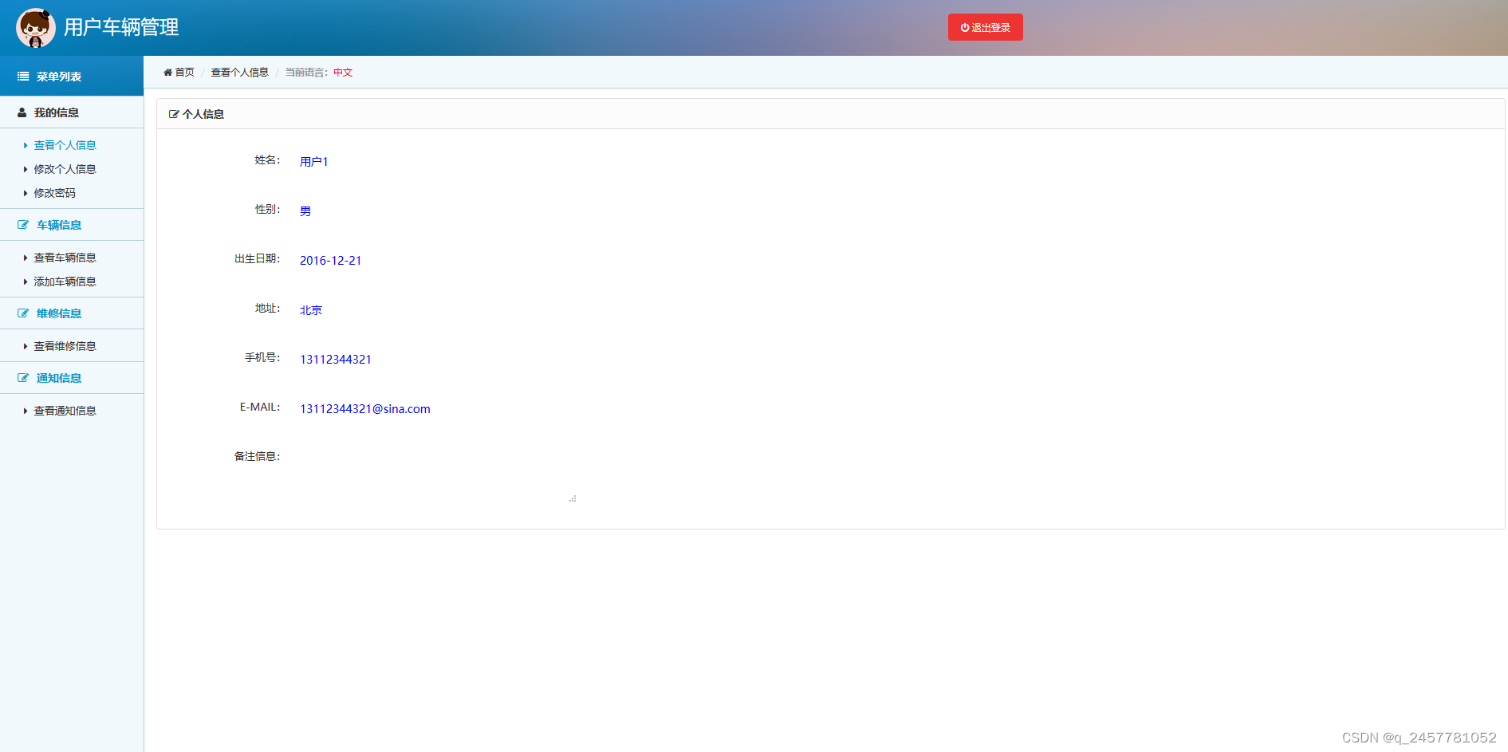Click the user avatar logo image
The image size is (1508, 752).
tap(36, 28)
